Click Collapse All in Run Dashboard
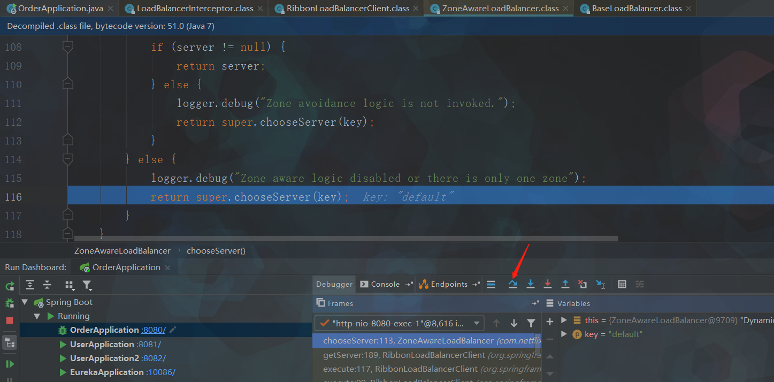The image size is (774, 382). 47,285
